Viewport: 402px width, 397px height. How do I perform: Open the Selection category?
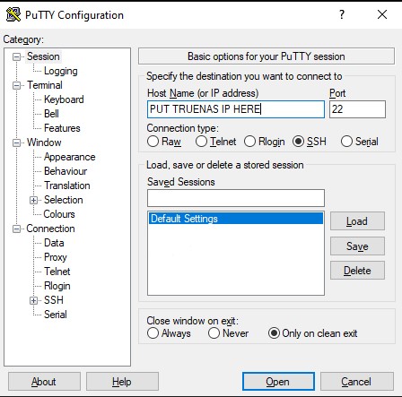64,200
